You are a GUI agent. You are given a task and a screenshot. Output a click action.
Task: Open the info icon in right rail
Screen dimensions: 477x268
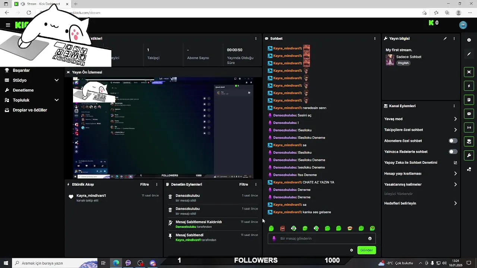(469, 40)
